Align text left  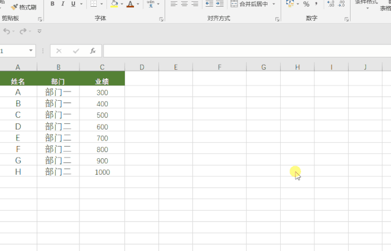click(174, 4)
